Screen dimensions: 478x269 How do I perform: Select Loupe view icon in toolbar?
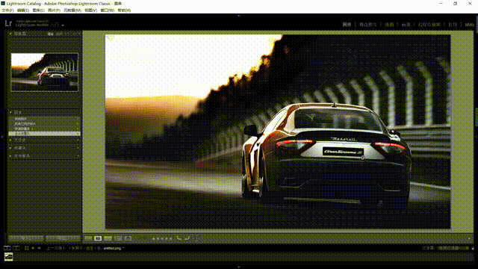[98, 238]
